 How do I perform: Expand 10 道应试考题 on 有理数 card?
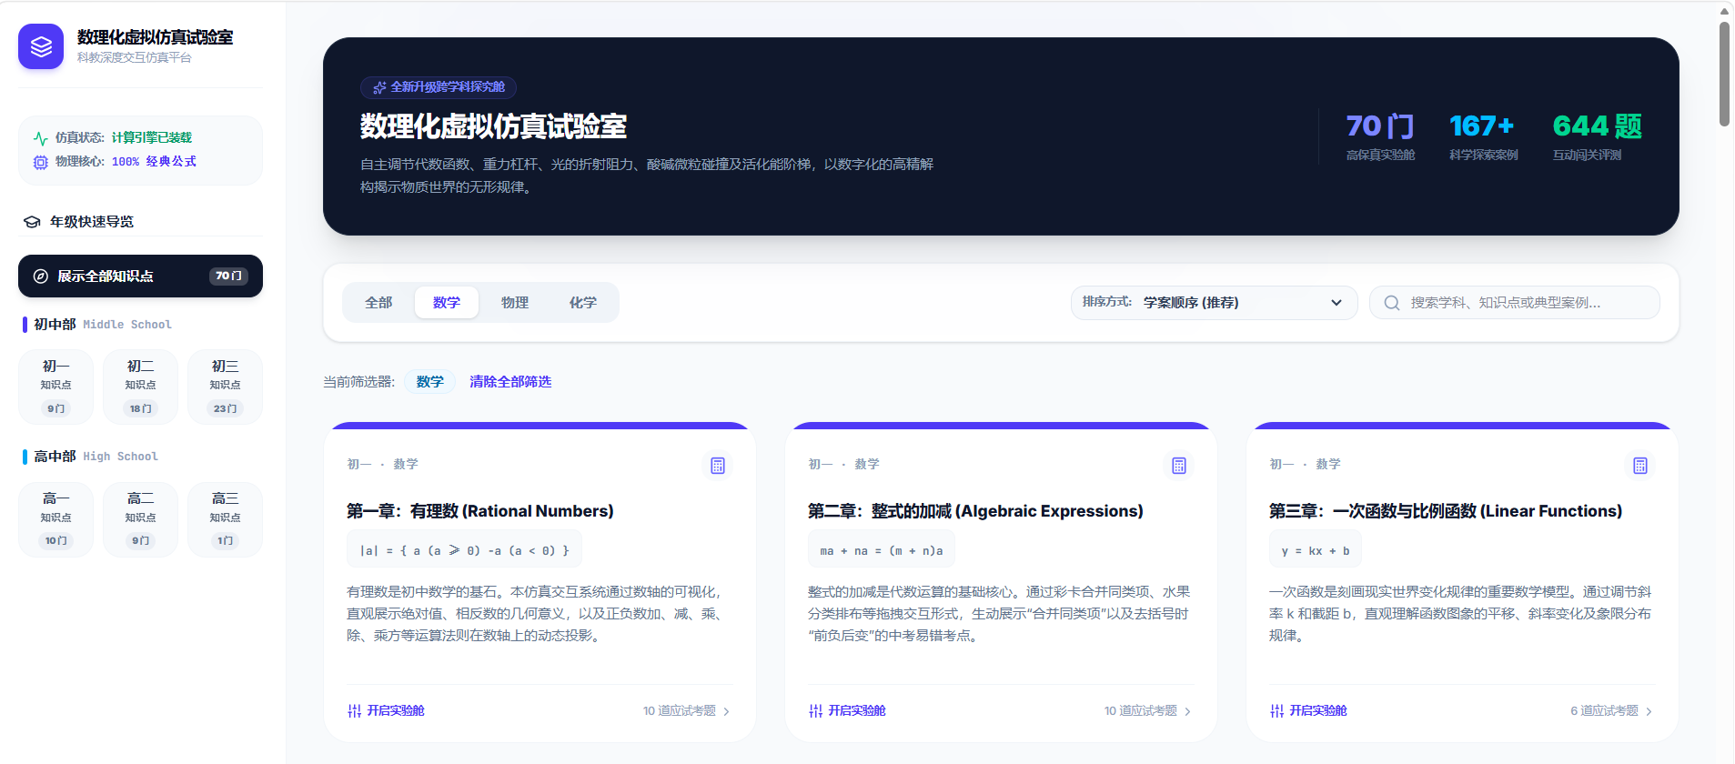click(x=687, y=711)
